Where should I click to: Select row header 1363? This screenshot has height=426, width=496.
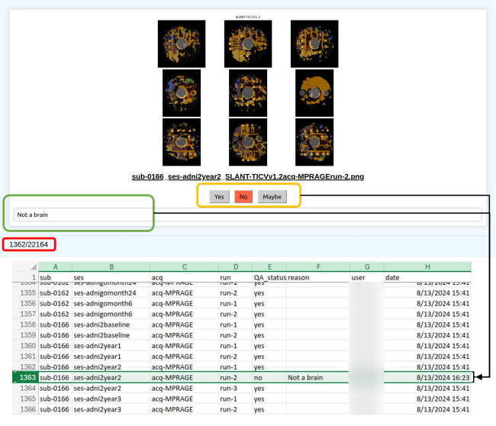26,377
